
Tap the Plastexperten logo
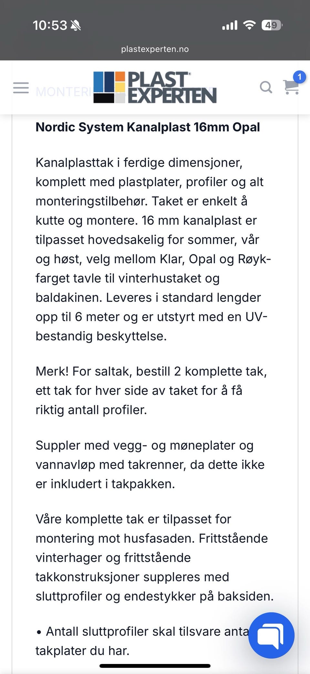[x=155, y=88]
